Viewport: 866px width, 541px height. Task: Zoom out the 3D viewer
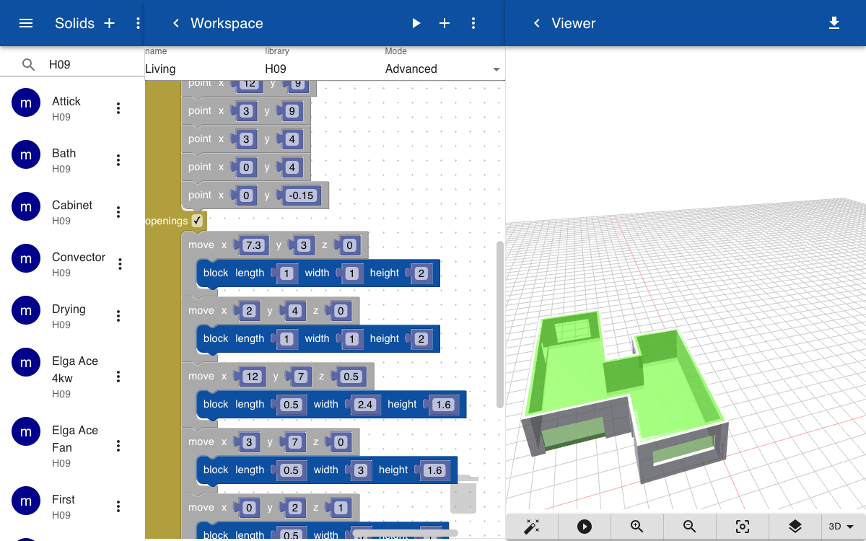click(x=690, y=527)
